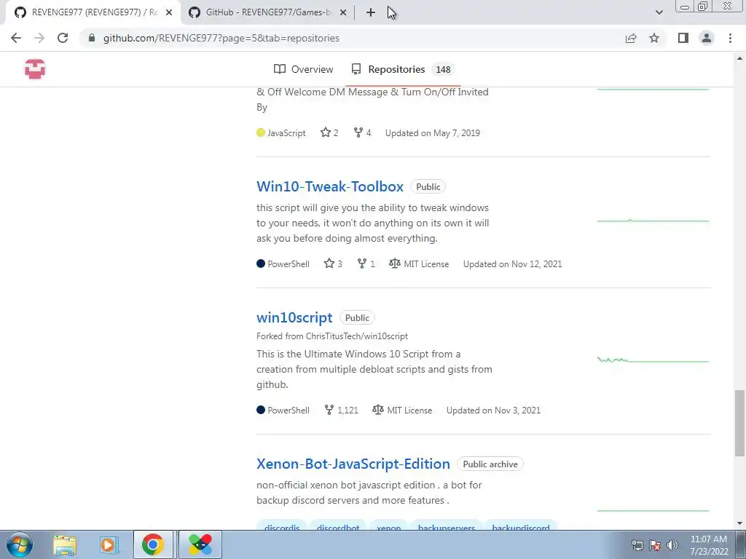Click the xenon topic tag
This screenshot has width=746, height=559.
point(389,526)
